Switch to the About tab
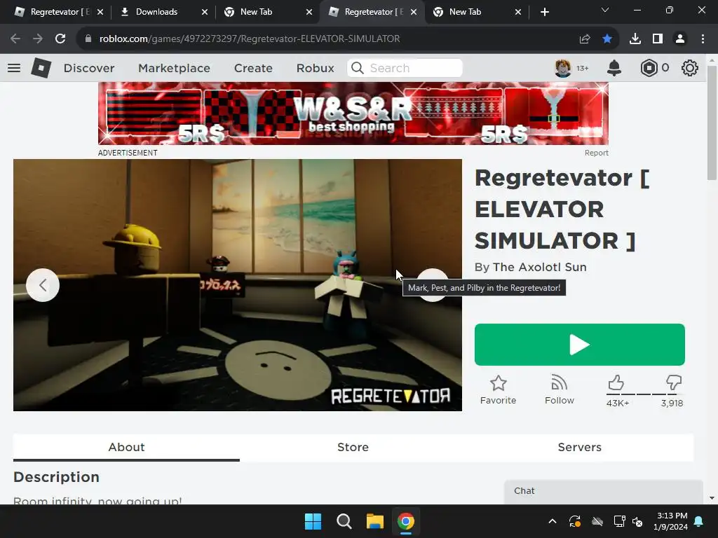The image size is (718, 538). click(x=126, y=448)
